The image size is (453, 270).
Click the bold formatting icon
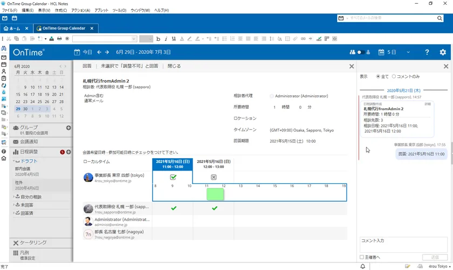point(158,39)
